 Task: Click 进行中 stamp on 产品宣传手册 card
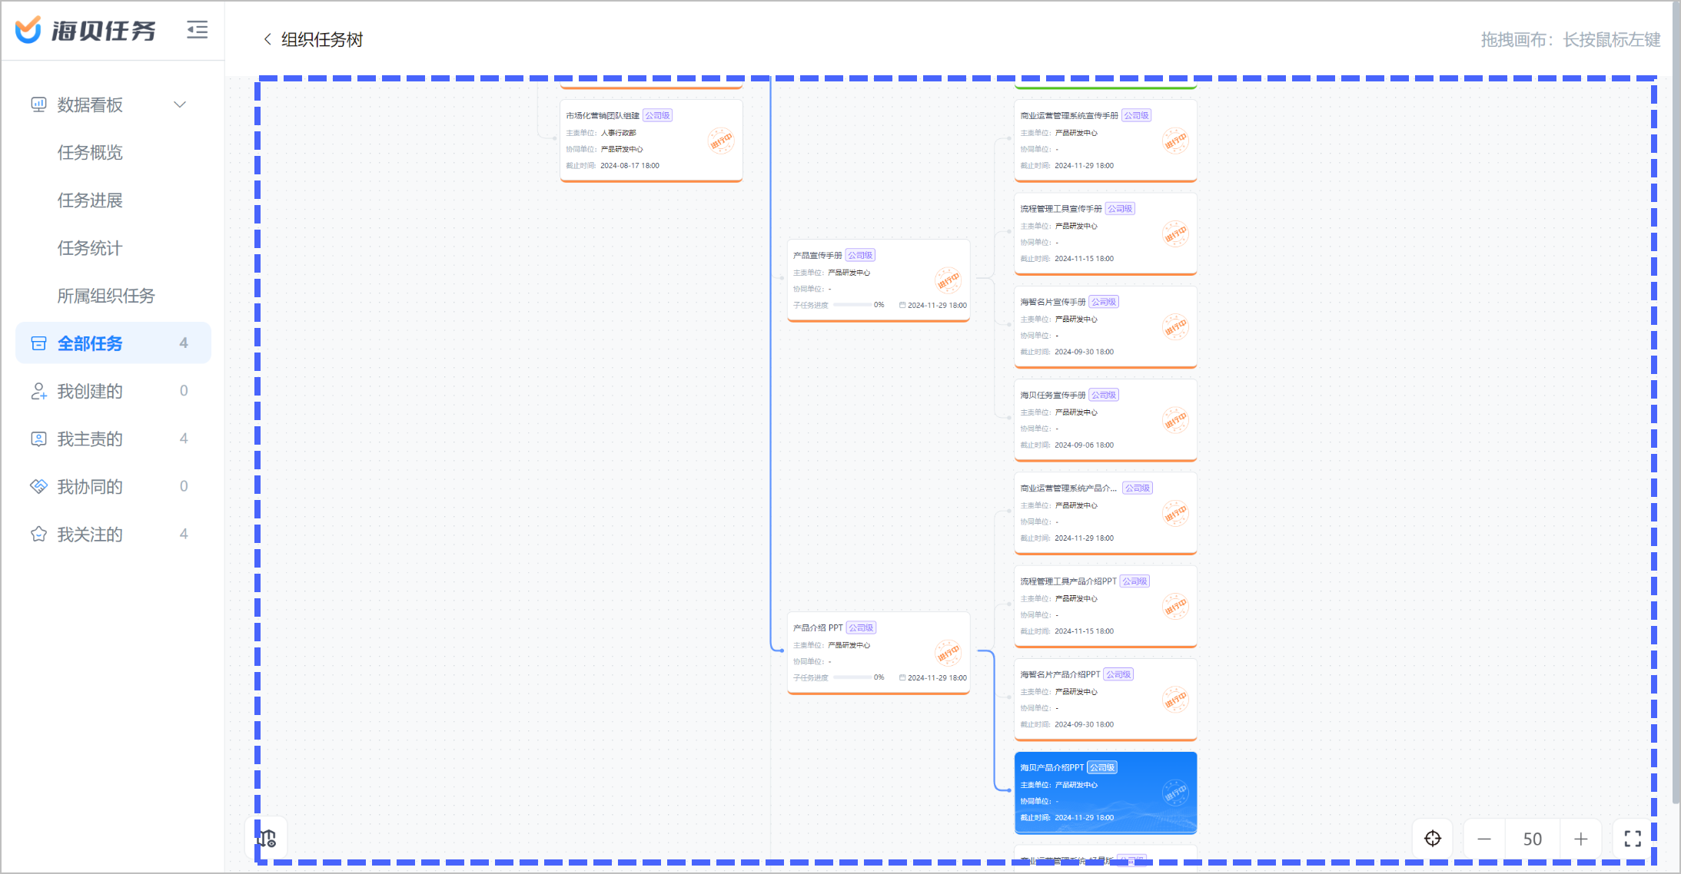tap(948, 280)
